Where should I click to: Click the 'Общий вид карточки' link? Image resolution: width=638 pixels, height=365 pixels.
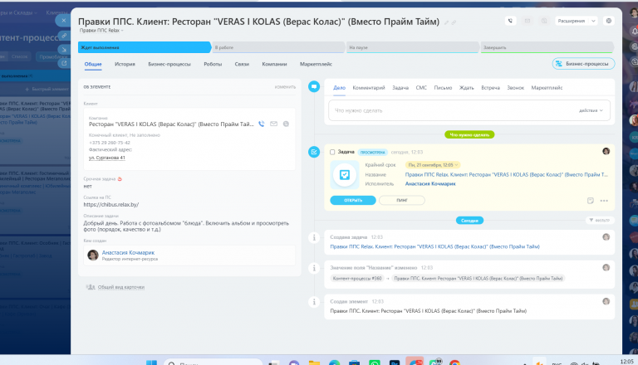point(120,287)
